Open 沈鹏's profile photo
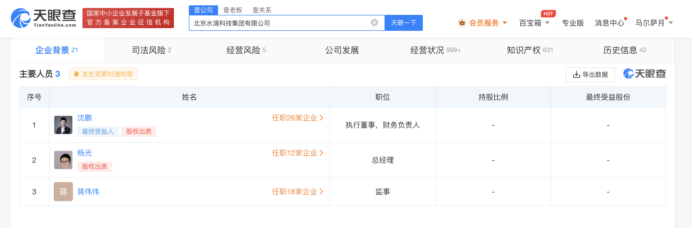 (63, 125)
